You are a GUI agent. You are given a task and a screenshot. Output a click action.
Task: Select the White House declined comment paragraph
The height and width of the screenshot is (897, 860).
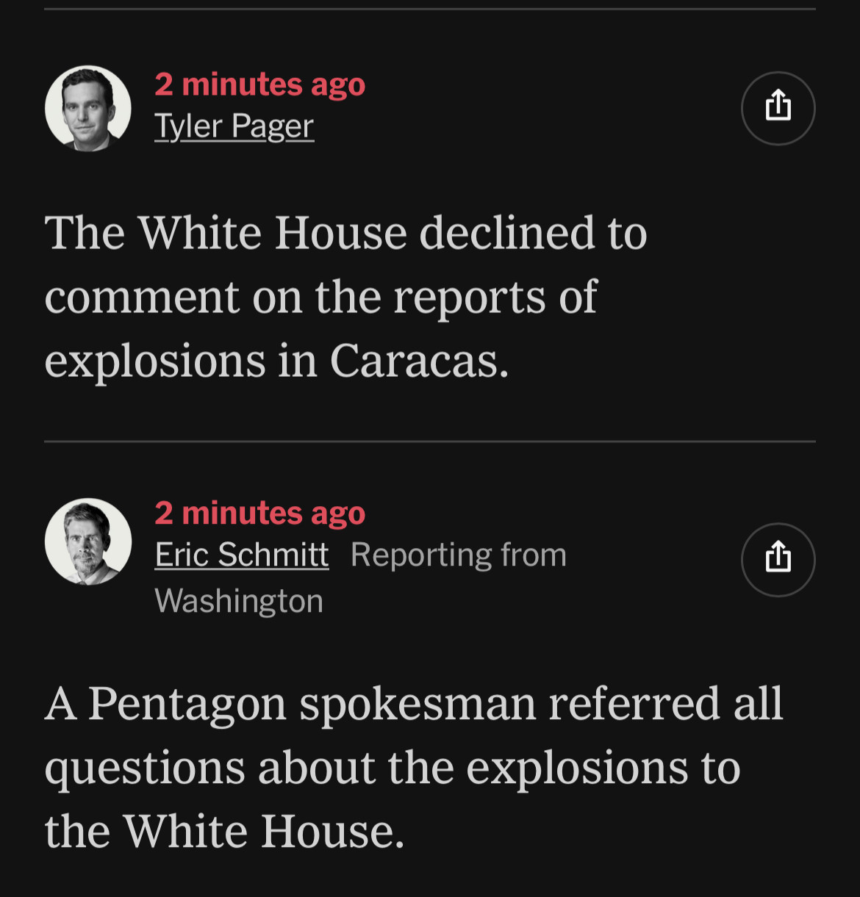pos(345,296)
